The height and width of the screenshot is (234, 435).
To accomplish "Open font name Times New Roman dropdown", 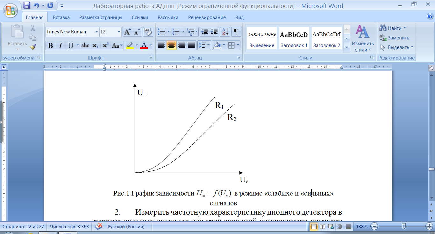I will point(96,32).
